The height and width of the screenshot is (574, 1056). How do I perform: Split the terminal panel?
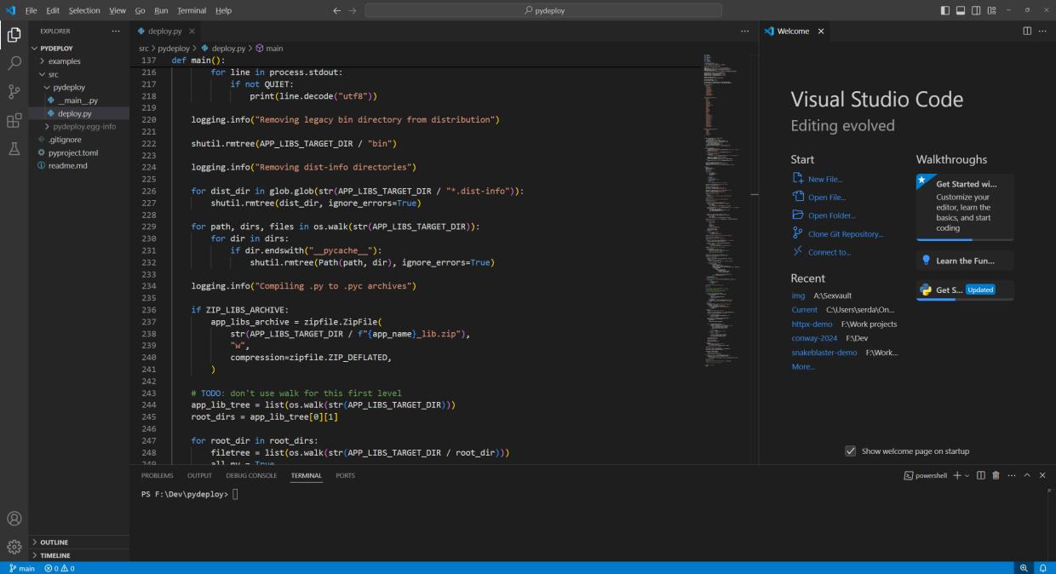point(981,475)
